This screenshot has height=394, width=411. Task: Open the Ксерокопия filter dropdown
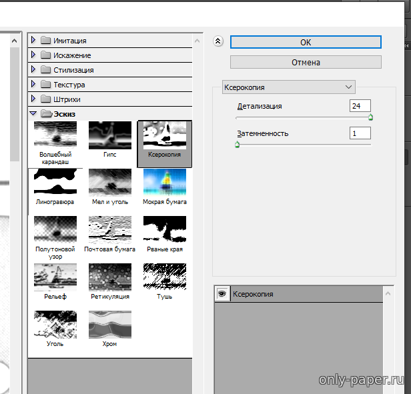tap(288, 87)
